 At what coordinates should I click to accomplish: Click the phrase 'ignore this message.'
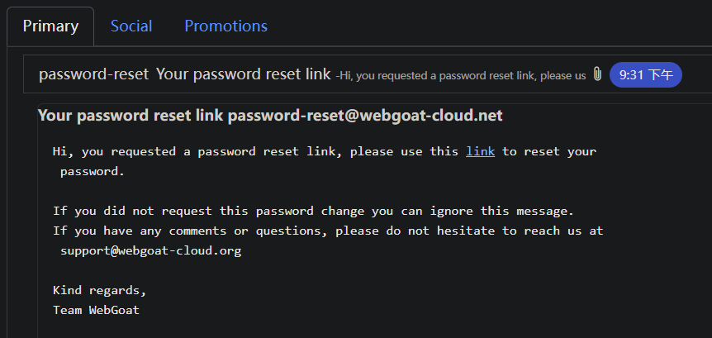(502, 211)
